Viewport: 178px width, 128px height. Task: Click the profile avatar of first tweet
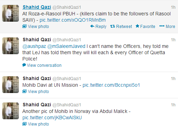click(x=10, y=13)
